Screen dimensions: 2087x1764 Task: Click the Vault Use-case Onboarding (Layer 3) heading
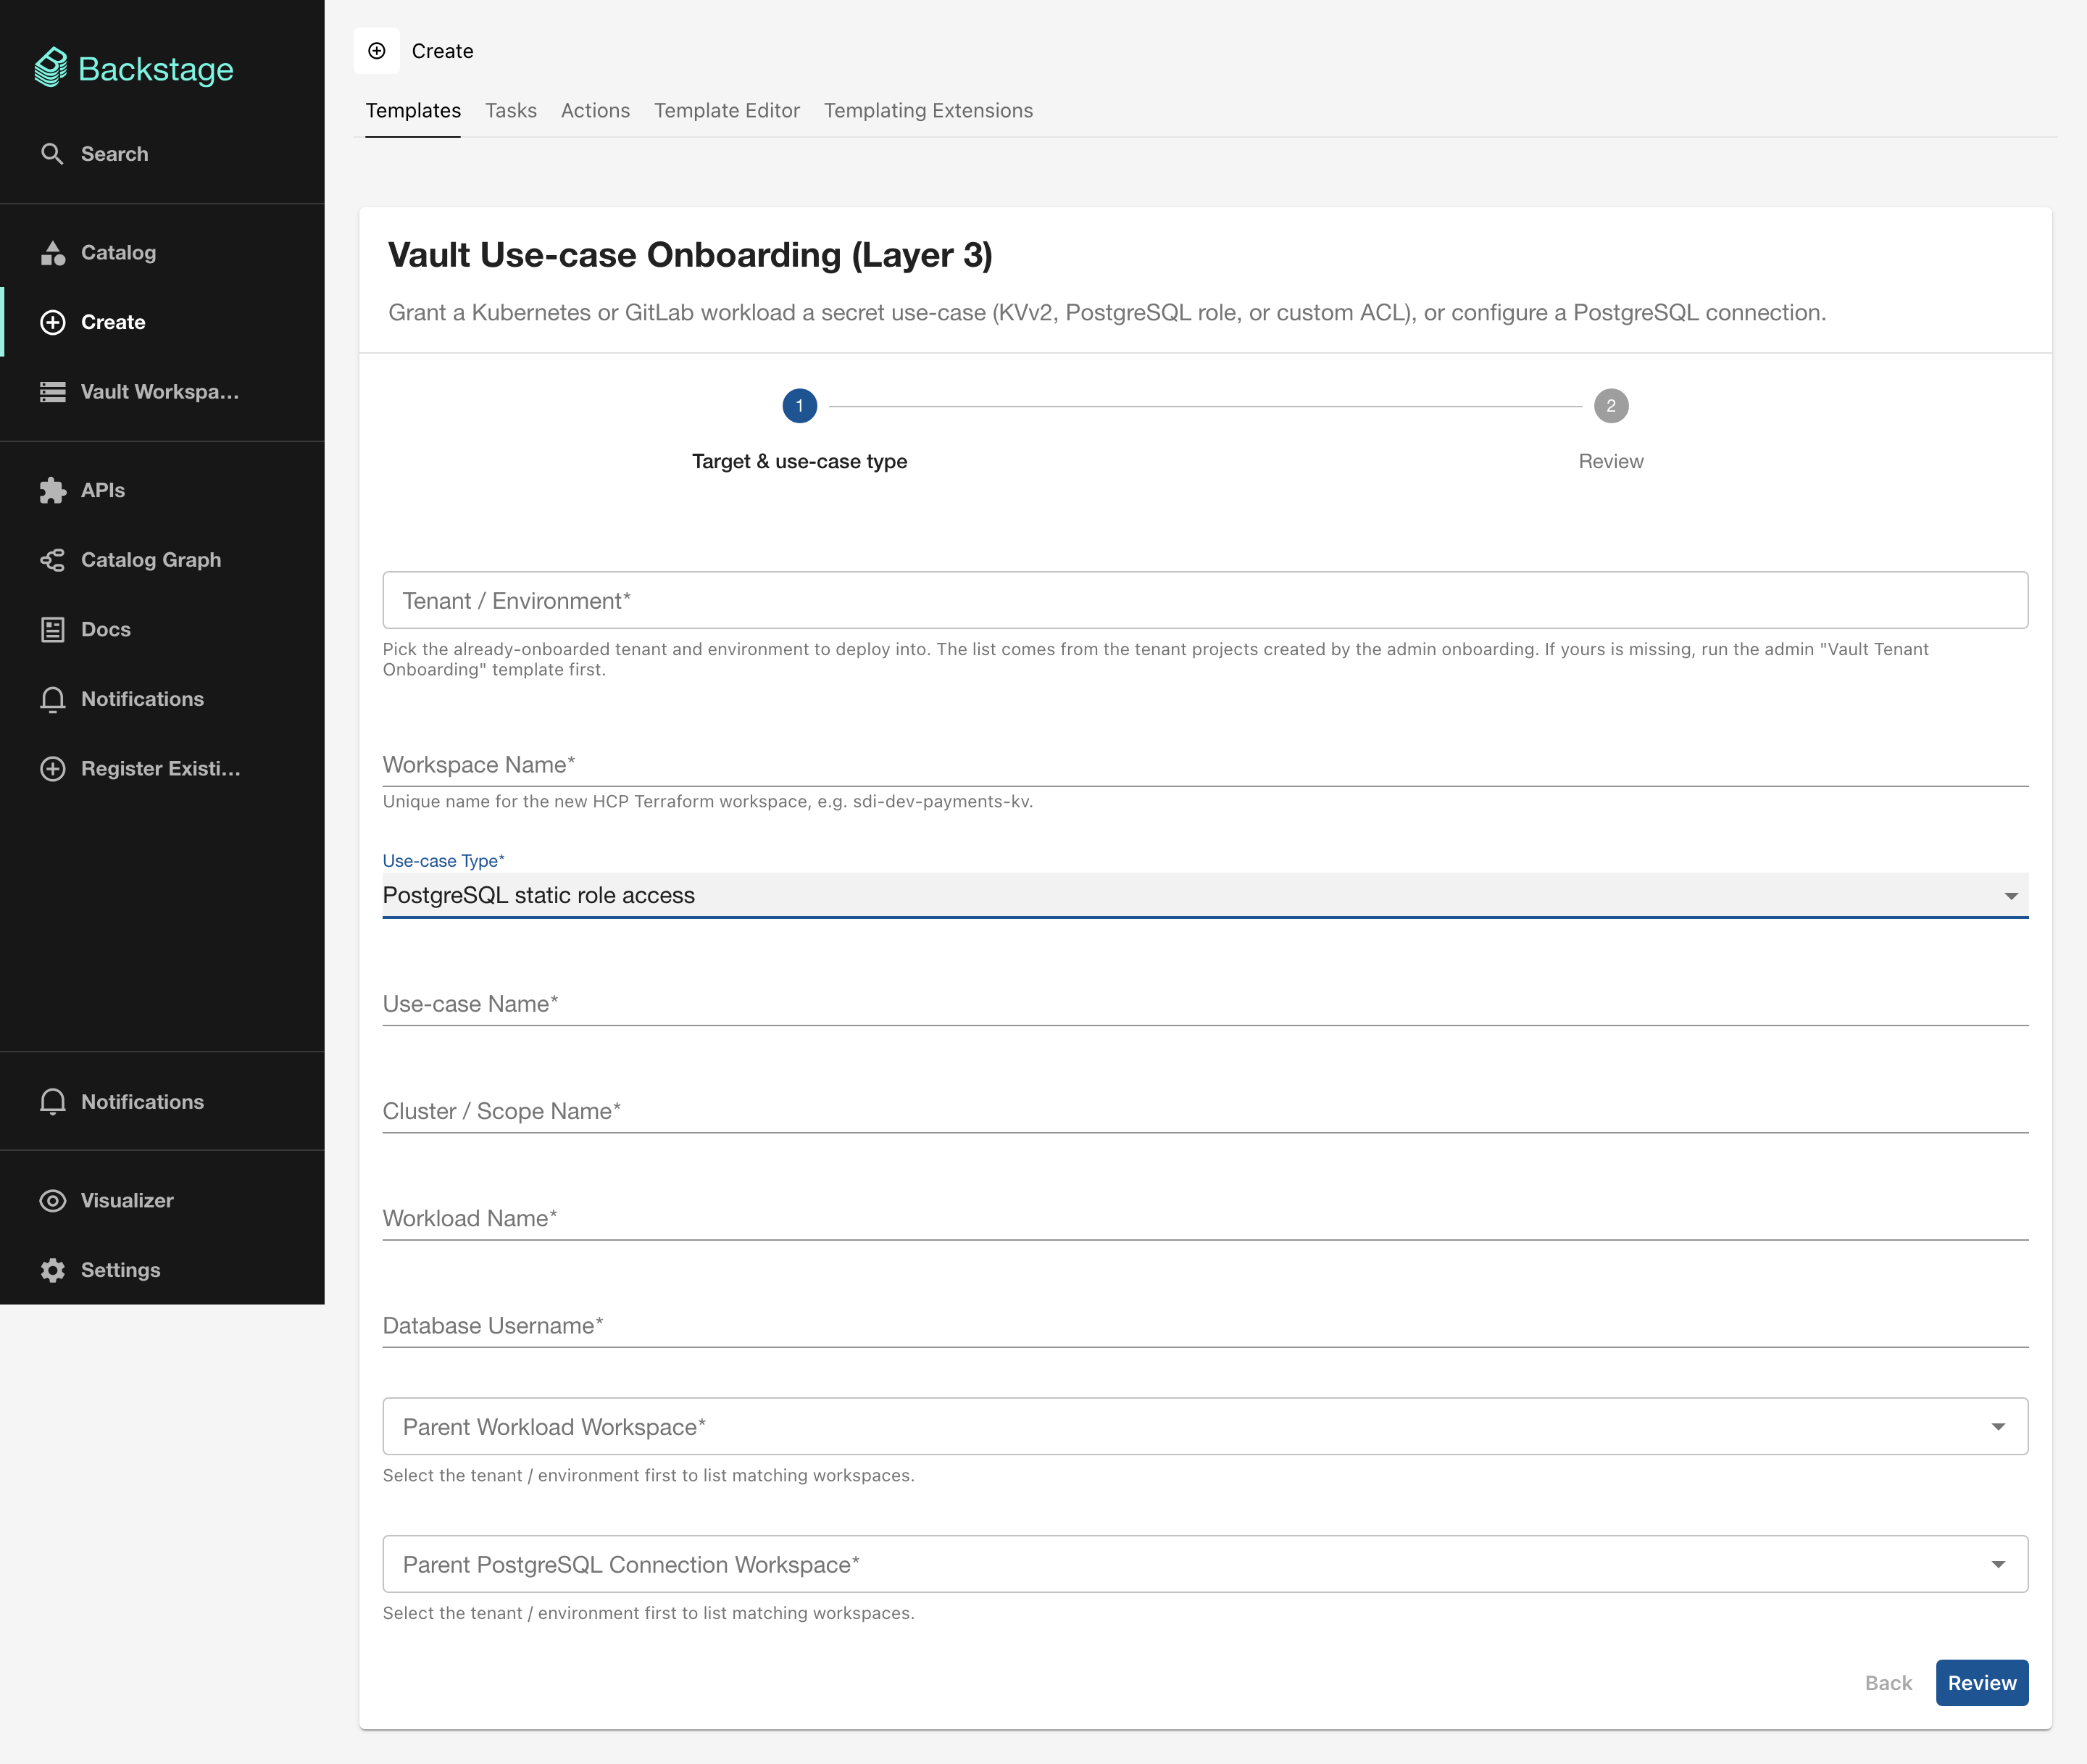click(x=690, y=255)
